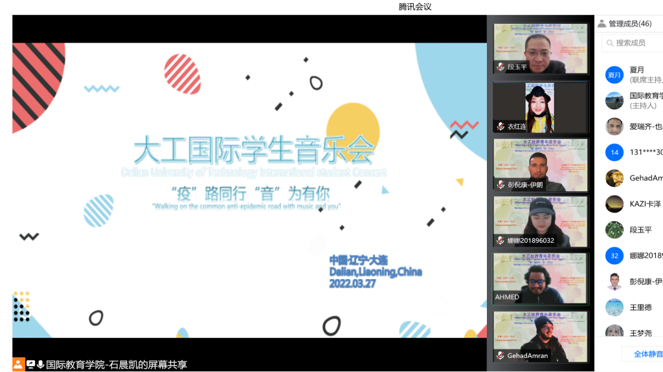Click the 管理成员(46) panel title
Image resolution: width=663 pixels, height=372 pixels.
pyautogui.click(x=630, y=24)
